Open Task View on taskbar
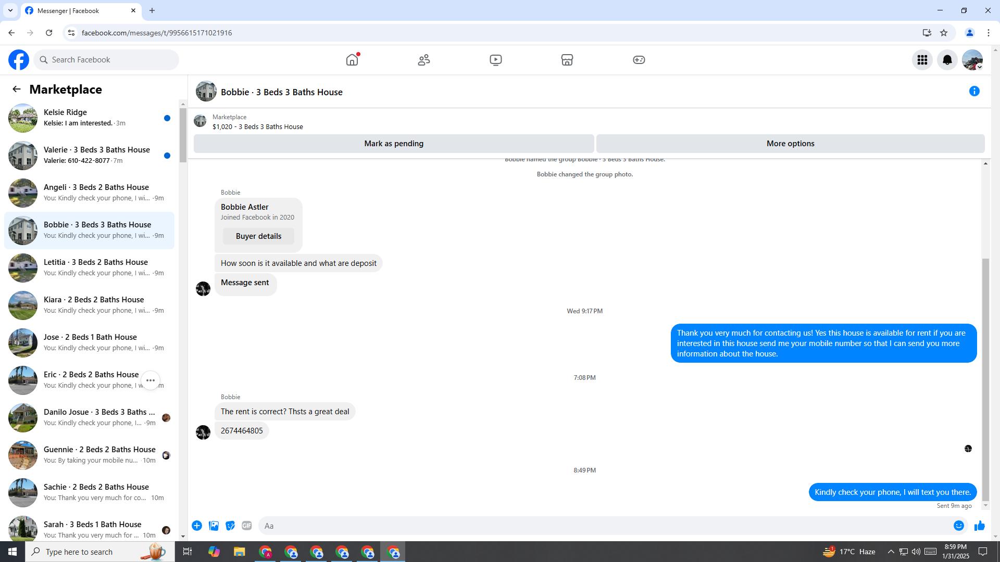 coord(187,552)
